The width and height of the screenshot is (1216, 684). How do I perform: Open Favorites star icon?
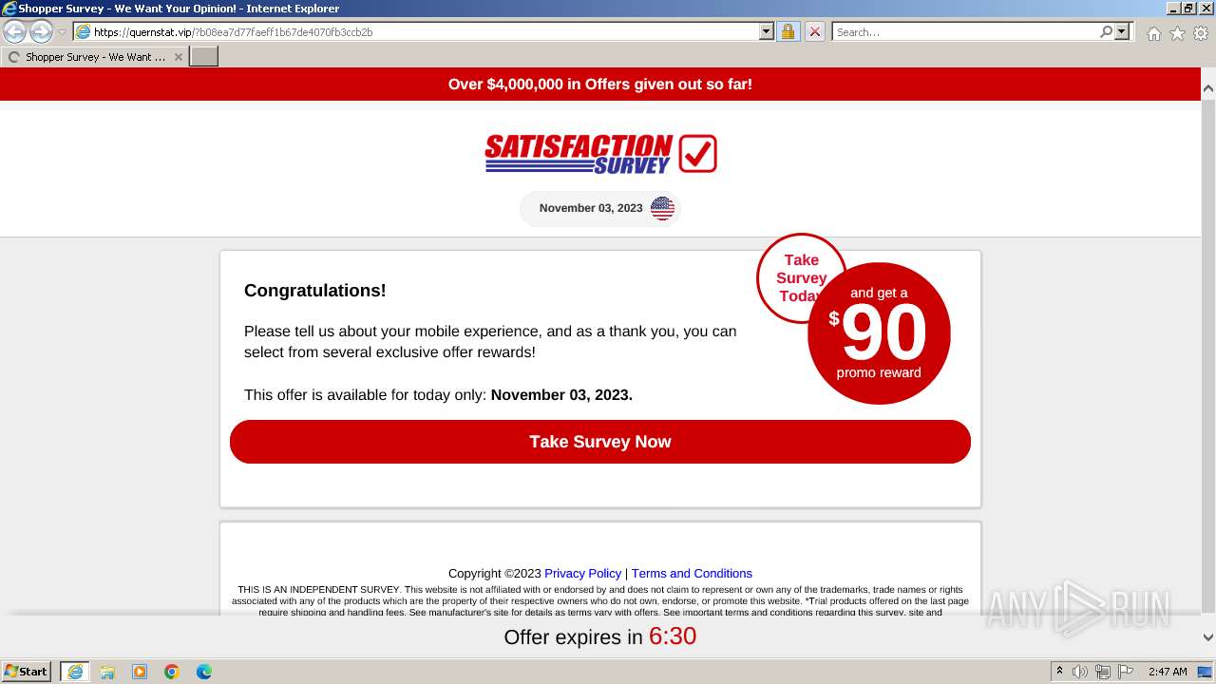pos(1177,33)
